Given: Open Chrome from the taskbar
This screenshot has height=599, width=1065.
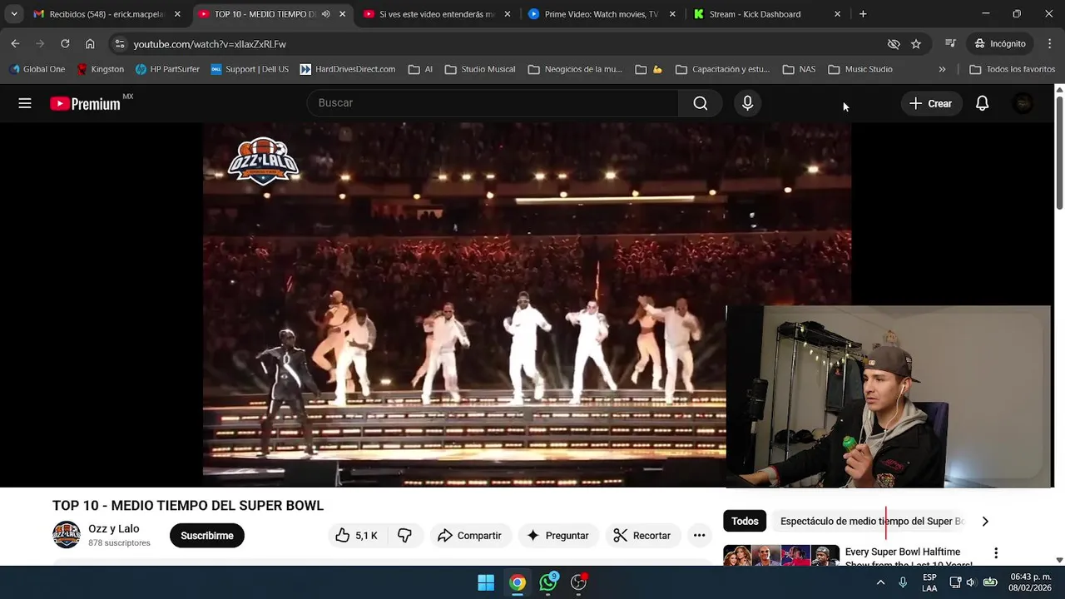Looking at the screenshot, I should 518,582.
